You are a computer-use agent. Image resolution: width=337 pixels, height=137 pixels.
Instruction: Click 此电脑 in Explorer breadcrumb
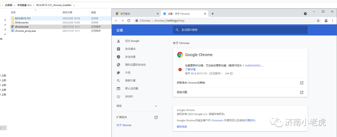click(x=9, y=5)
